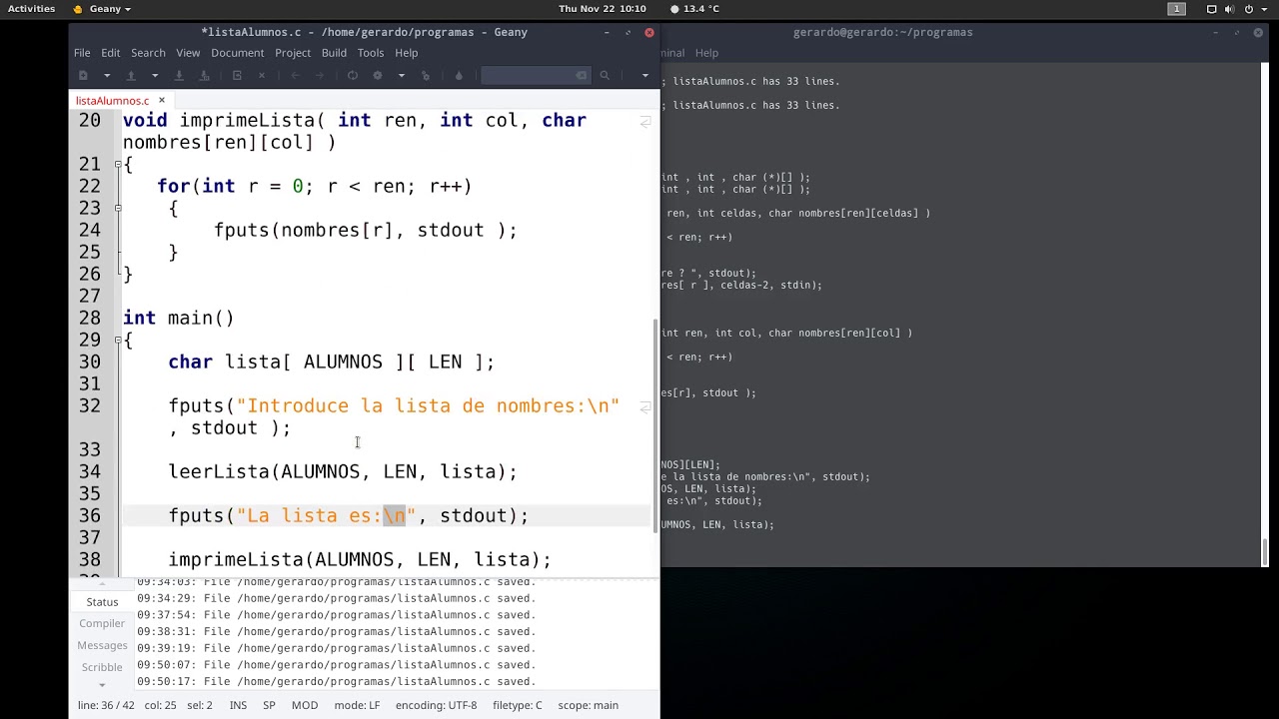This screenshot has width=1279, height=719.
Task: Open the Search menu
Action: [148, 53]
